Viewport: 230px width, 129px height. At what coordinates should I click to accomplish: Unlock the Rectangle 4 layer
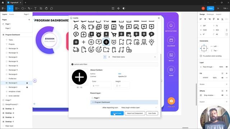click(27, 87)
